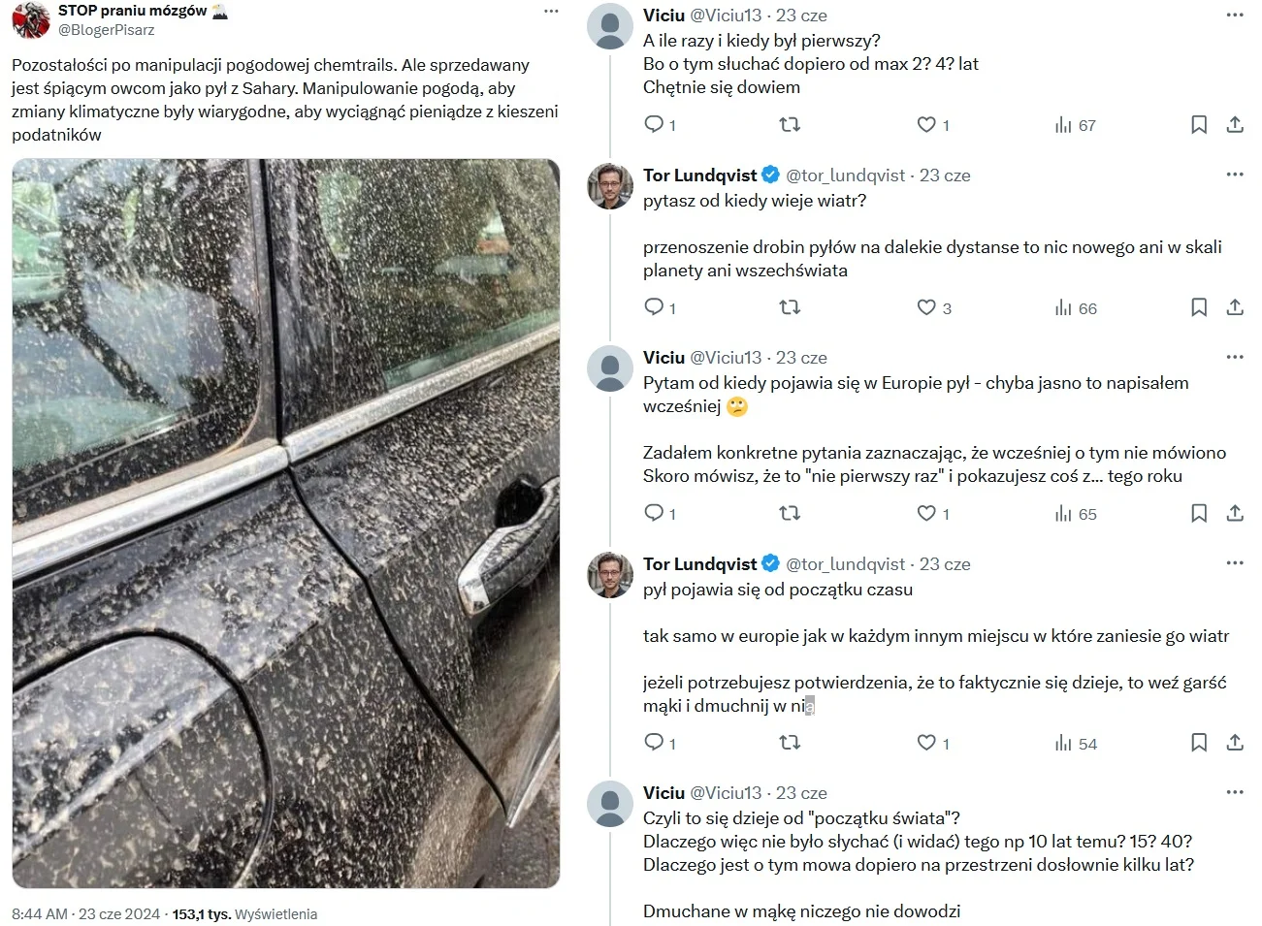Click STOP praniu mózgów profile avatar
Screen dimensions: 1262x926
click(x=31, y=19)
